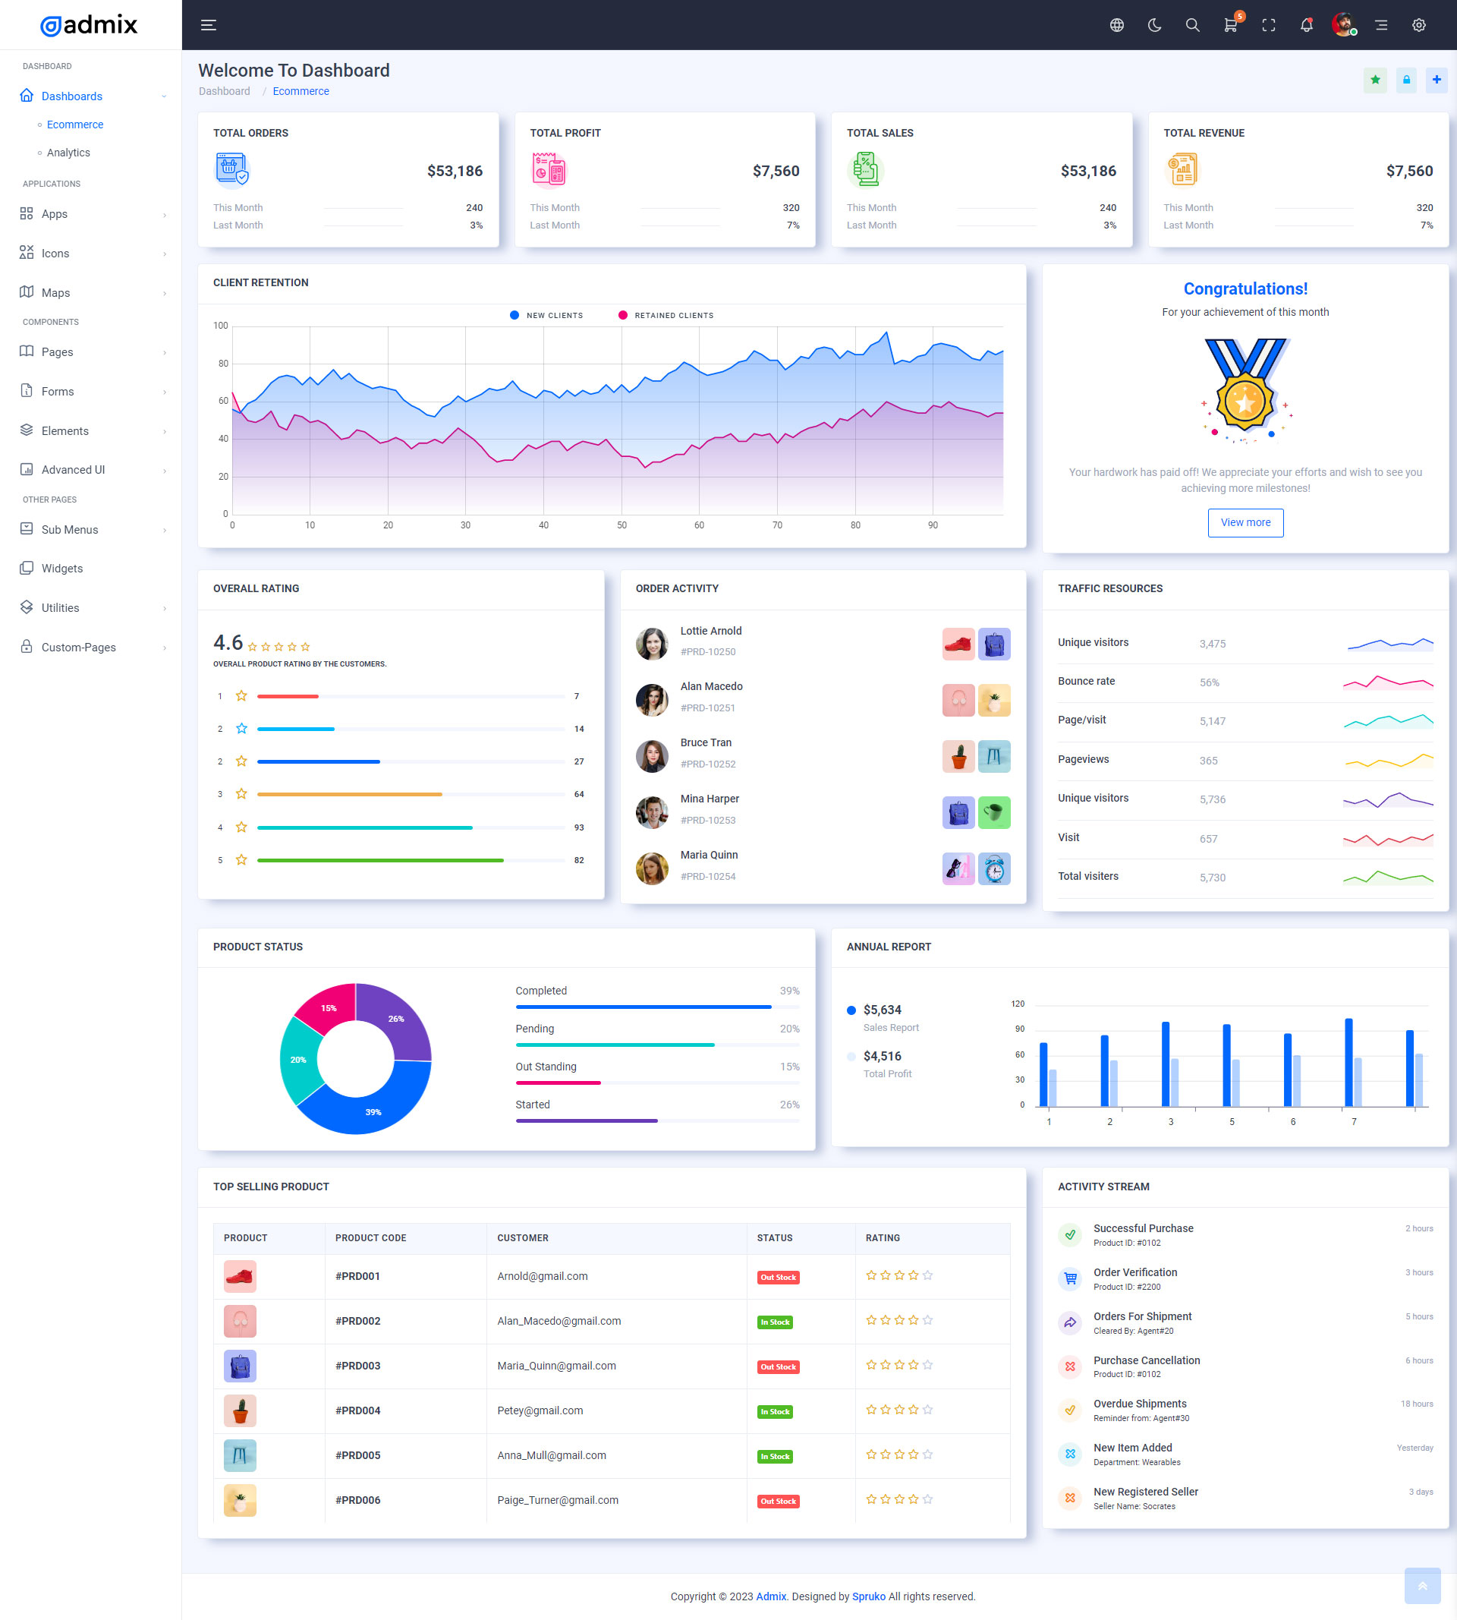
Task: Toggle dark mode moon icon
Action: [x=1154, y=25]
